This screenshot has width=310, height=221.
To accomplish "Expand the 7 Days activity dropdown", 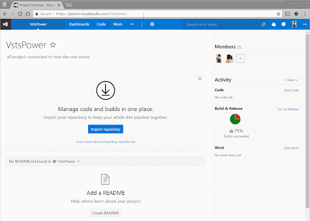I will 291,80.
